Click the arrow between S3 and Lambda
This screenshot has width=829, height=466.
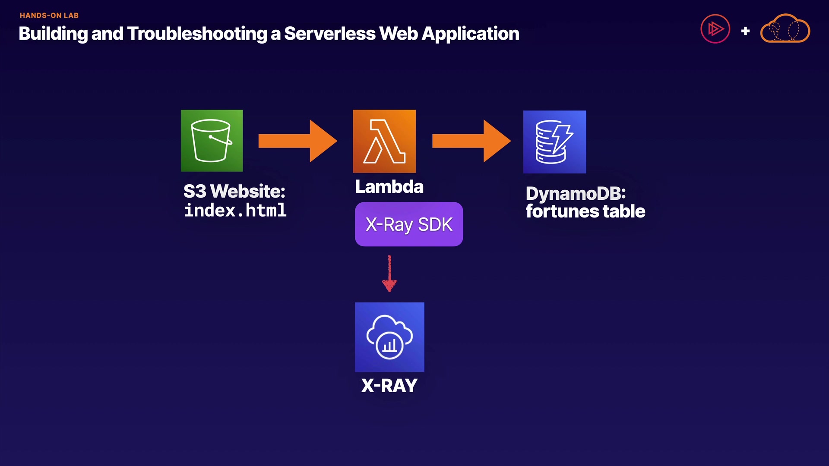pyautogui.click(x=297, y=141)
